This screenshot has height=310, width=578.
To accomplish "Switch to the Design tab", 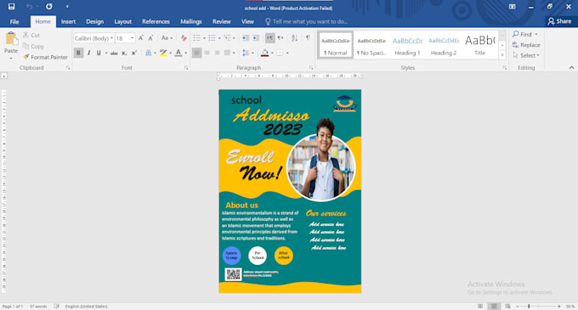I will (94, 22).
